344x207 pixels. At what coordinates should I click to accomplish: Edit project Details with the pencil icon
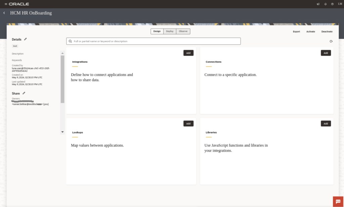(x=26, y=39)
